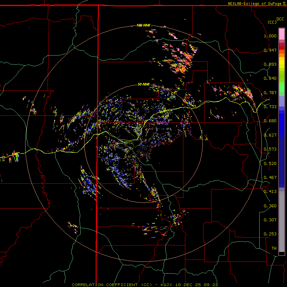Select the 0.627 scale value
The height and width of the screenshot is (287, 287).
270,135
